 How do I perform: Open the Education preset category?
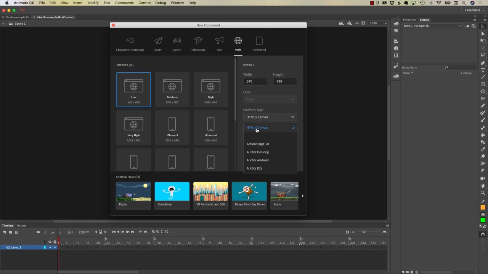[x=198, y=45]
